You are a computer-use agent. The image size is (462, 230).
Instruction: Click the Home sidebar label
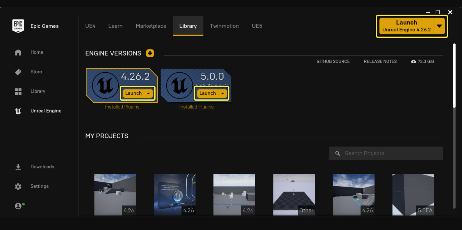coord(37,52)
